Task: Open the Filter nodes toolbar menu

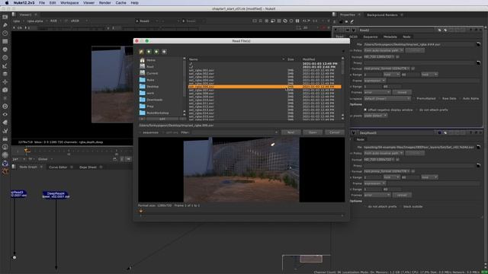Action: coord(5,58)
